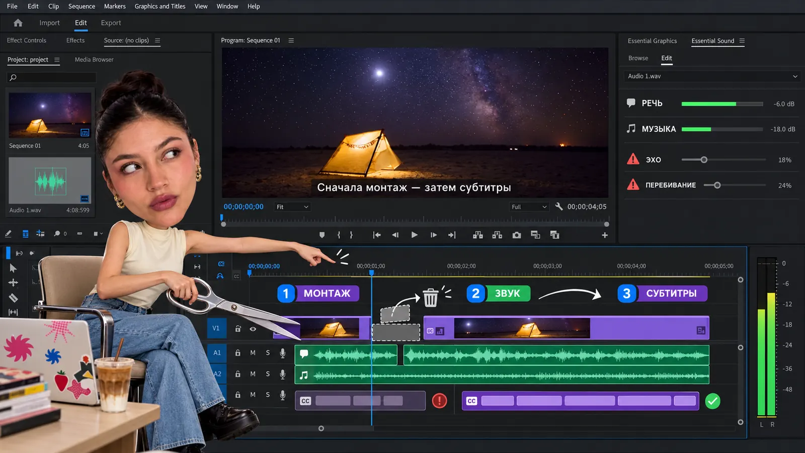Open the Sequence menu
Viewport: 805px width, 453px height.
click(82, 6)
